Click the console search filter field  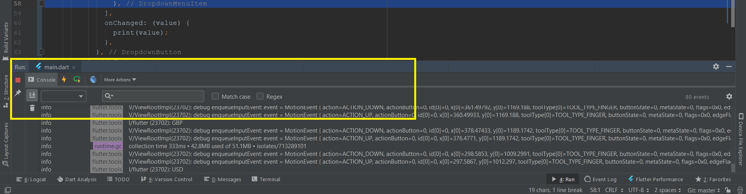click(153, 96)
